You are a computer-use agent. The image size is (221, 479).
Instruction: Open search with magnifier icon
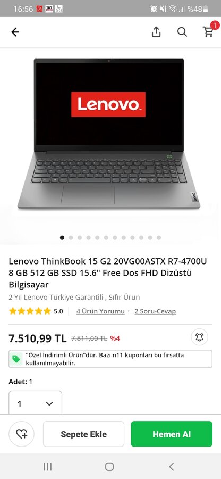tap(182, 32)
